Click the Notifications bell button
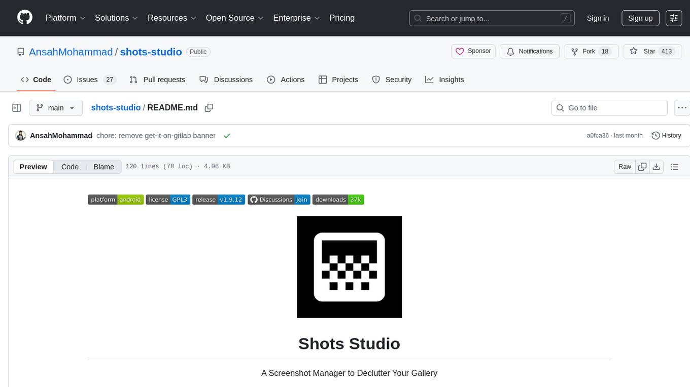The width and height of the screenshot is (690, 387). (x=530, y=51)
